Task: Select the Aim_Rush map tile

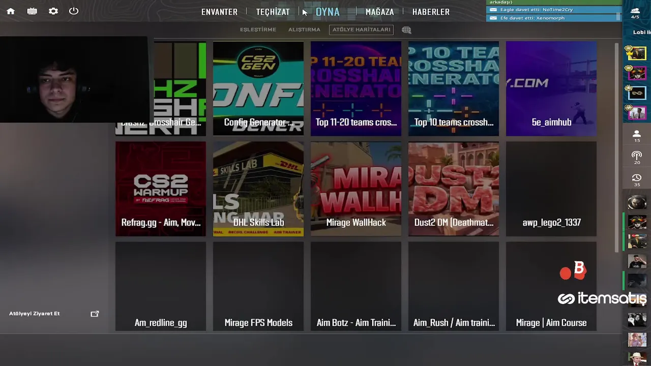Action: pyautogui.click(x=454, y=286)
